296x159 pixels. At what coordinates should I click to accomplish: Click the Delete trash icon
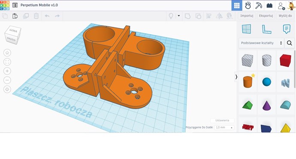[x=36, y=16]
